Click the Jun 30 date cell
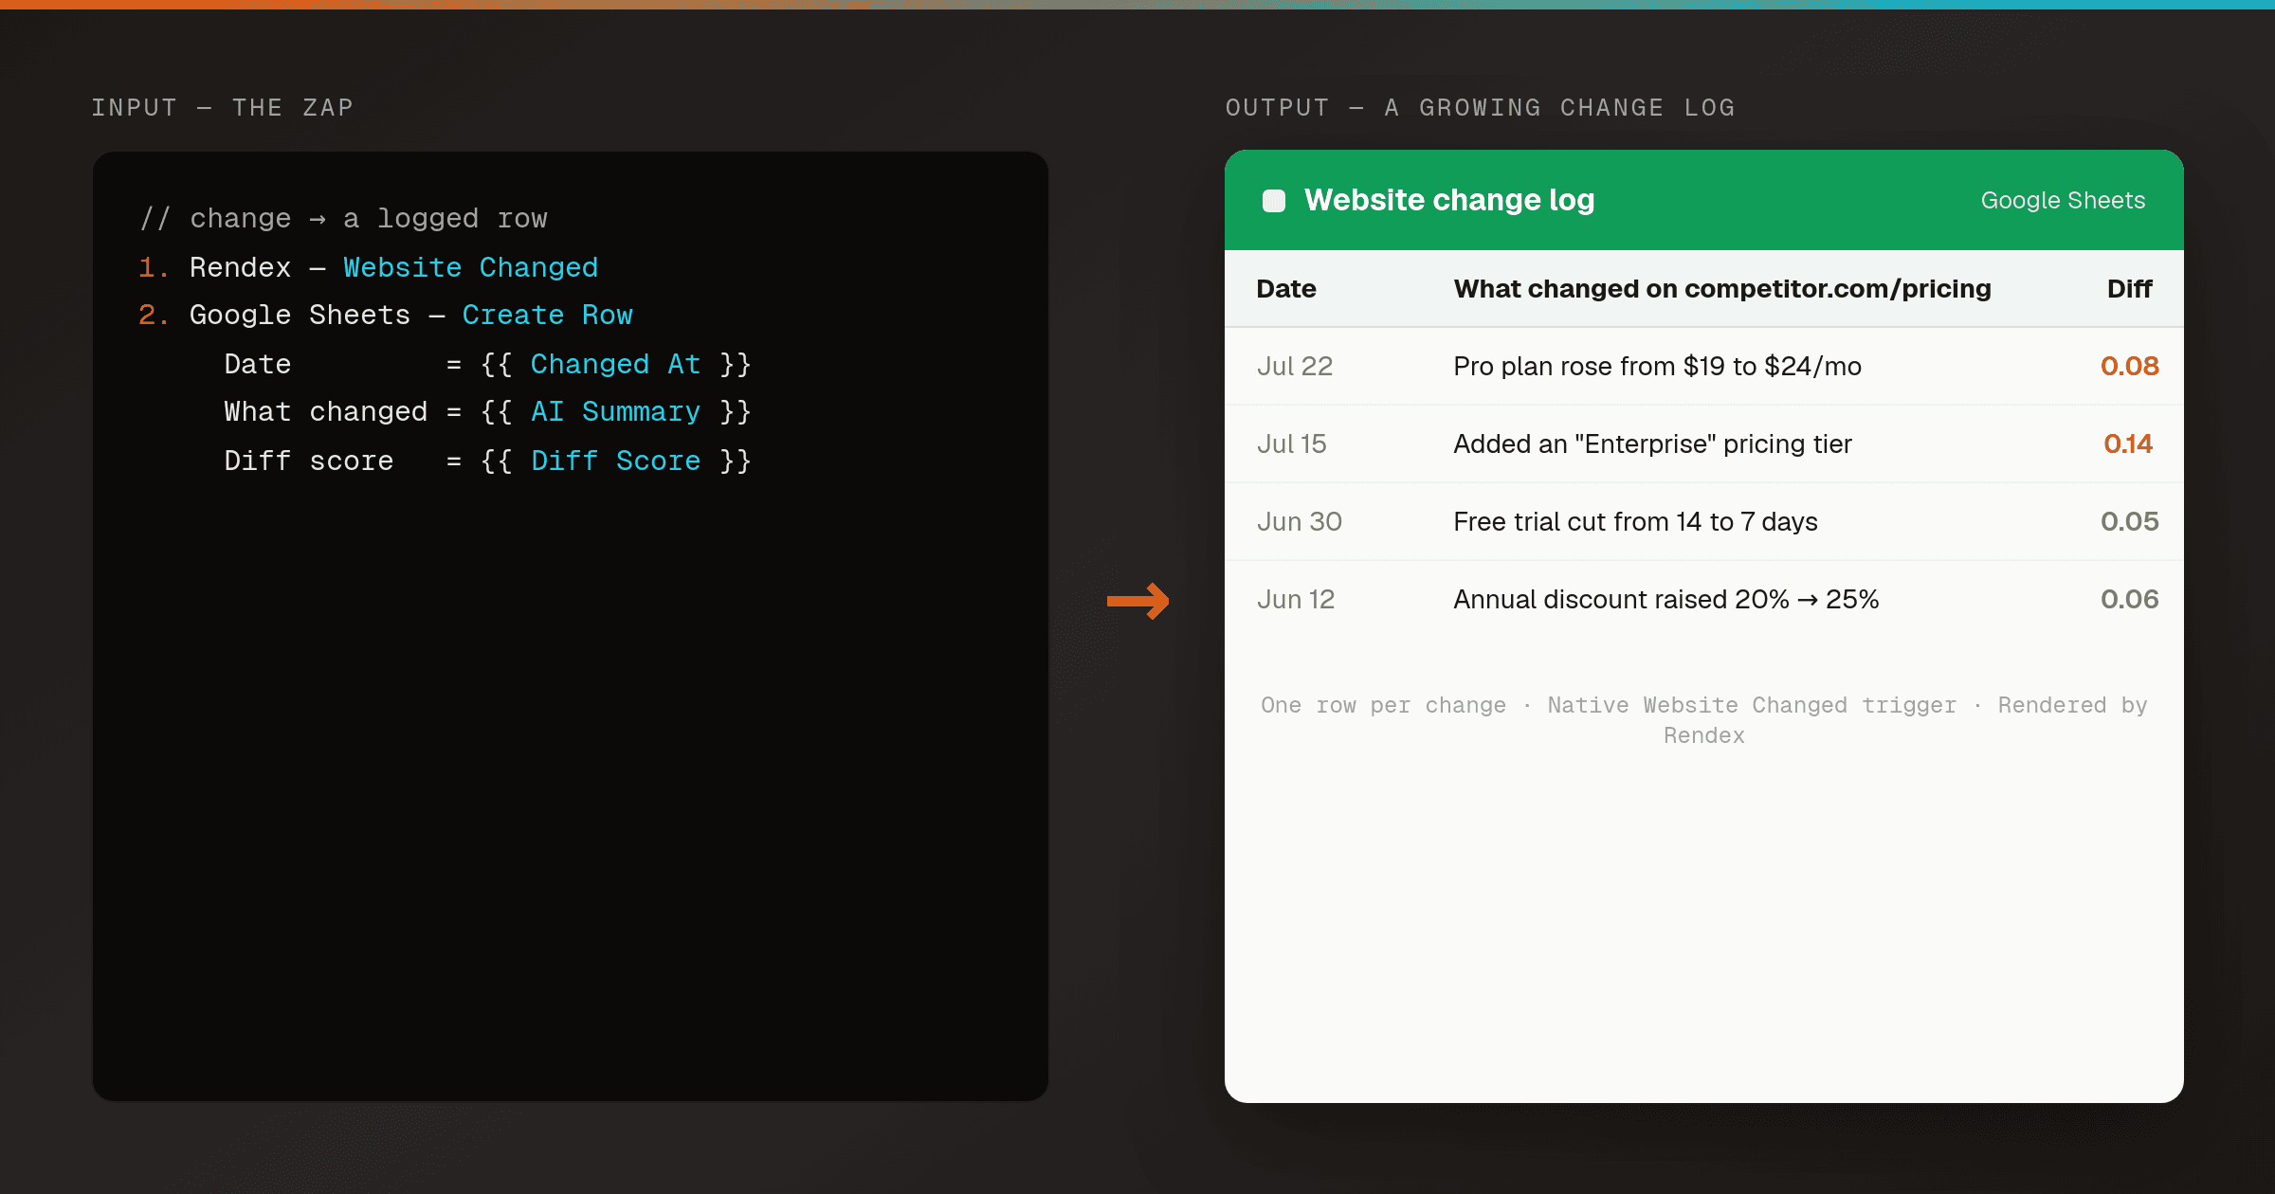The height and width of the screenshot is (1194, 2275). [1300, 522]
